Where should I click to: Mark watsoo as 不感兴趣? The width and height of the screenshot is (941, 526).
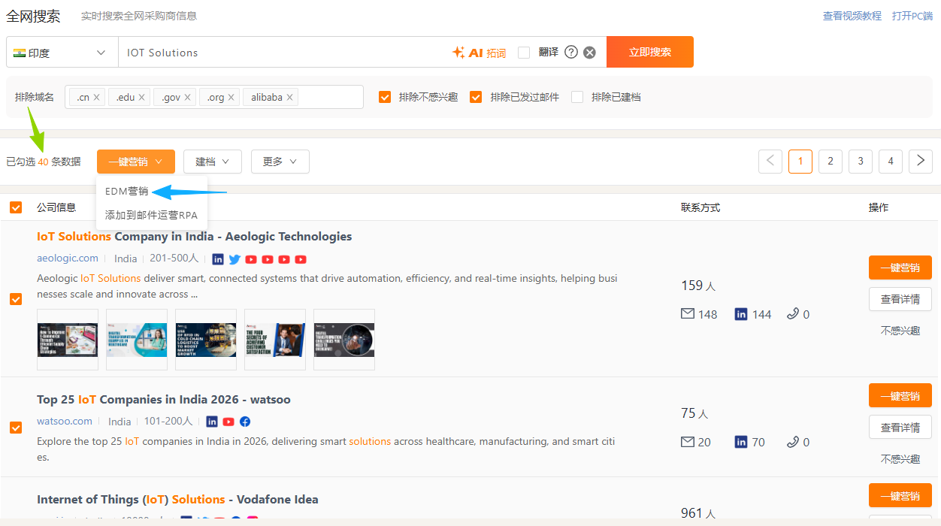click(x=900, y=459)
